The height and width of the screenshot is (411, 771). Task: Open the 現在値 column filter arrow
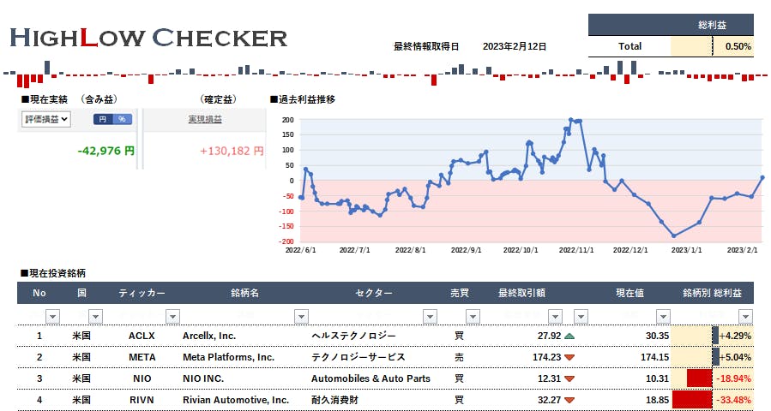point(662,316)
